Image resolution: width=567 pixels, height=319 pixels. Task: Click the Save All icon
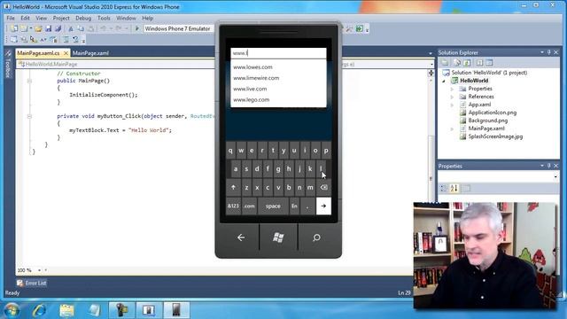[x=58, y=28]
